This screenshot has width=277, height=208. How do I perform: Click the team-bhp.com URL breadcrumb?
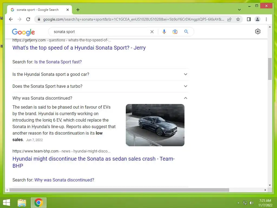pos(61,151)
